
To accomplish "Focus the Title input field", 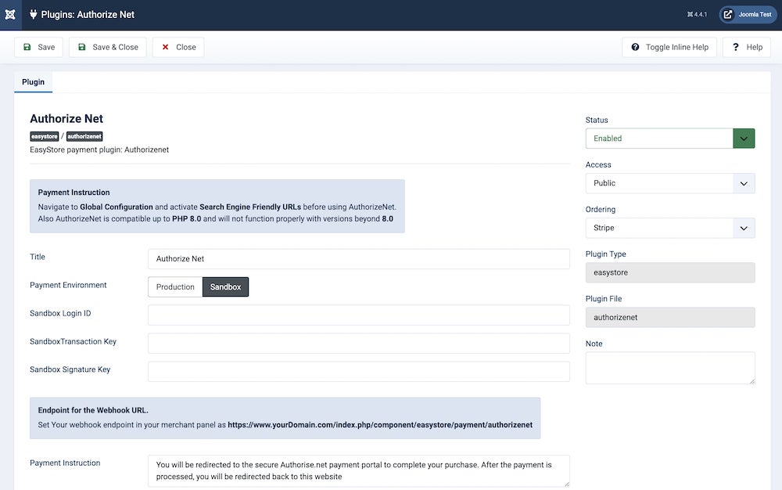I will tap(359, 259).
